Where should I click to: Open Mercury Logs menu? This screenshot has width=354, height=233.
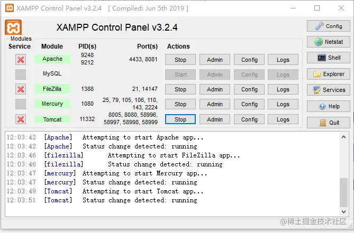283,104
